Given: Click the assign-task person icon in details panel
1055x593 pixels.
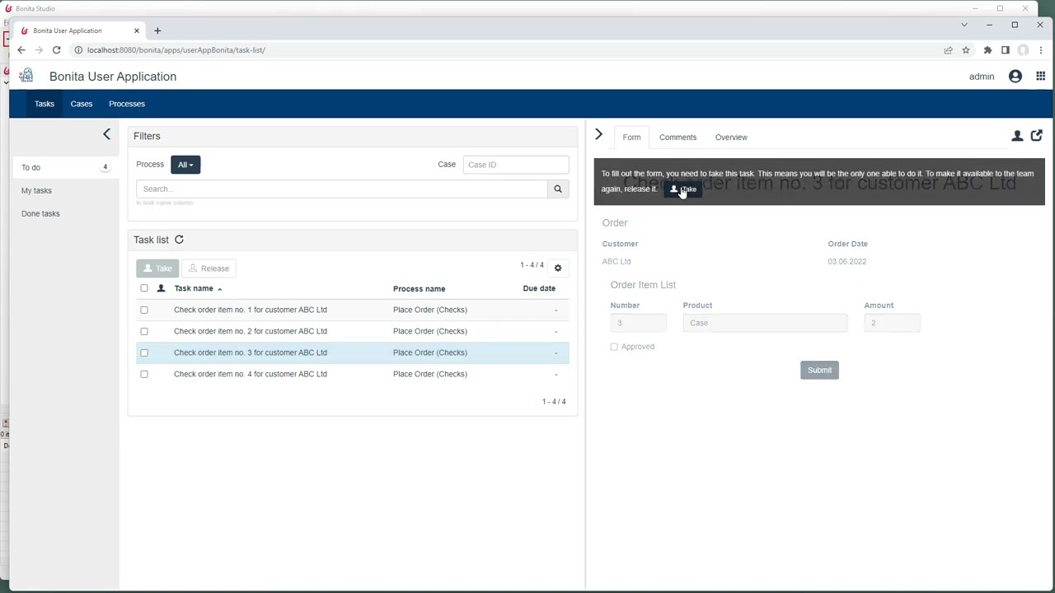Looking at the screenshot, I should point(1017,136).
